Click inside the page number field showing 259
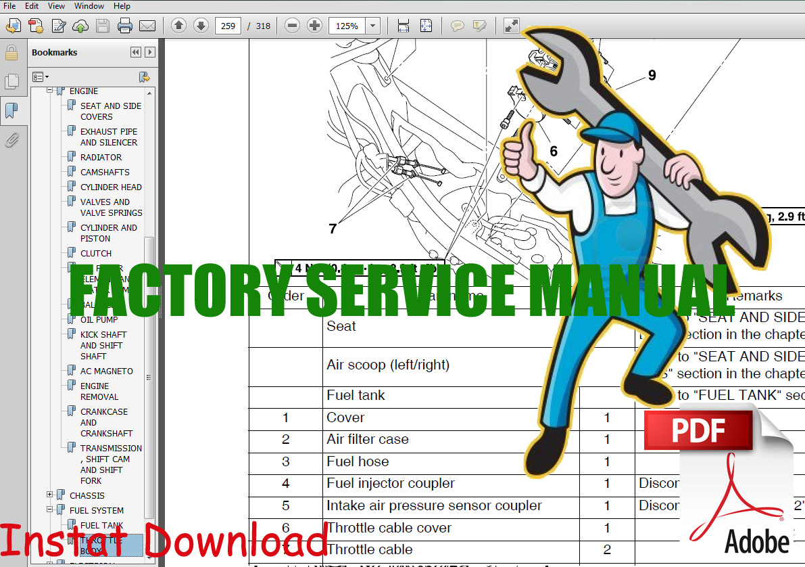 tap(227, 26)
